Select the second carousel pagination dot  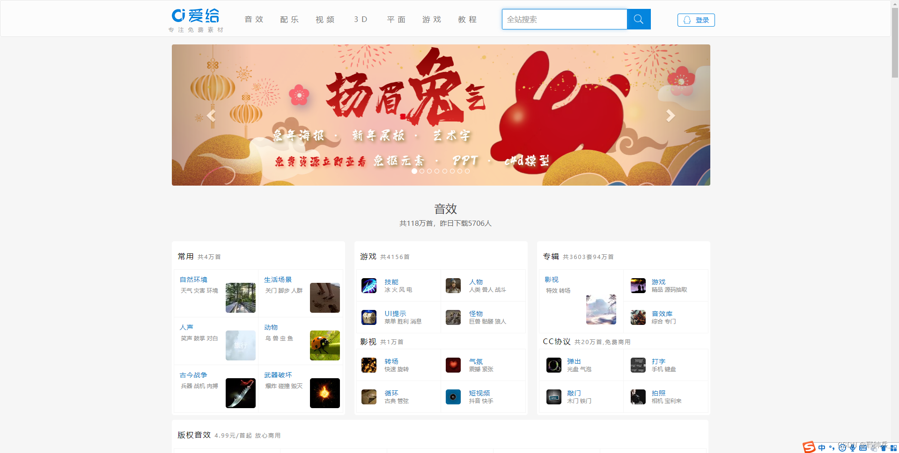click(422, 171)
